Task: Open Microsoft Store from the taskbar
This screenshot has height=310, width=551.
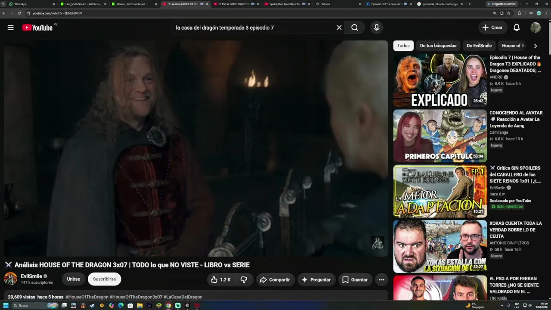Action: 130,305
